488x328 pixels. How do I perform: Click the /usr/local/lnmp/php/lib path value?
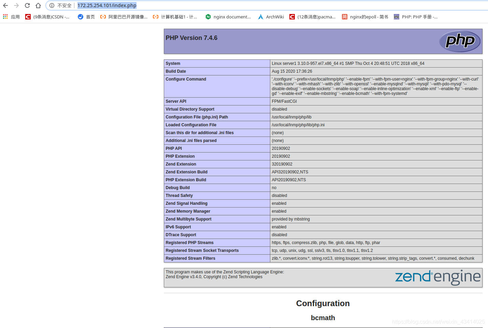[x=291, y=117]
